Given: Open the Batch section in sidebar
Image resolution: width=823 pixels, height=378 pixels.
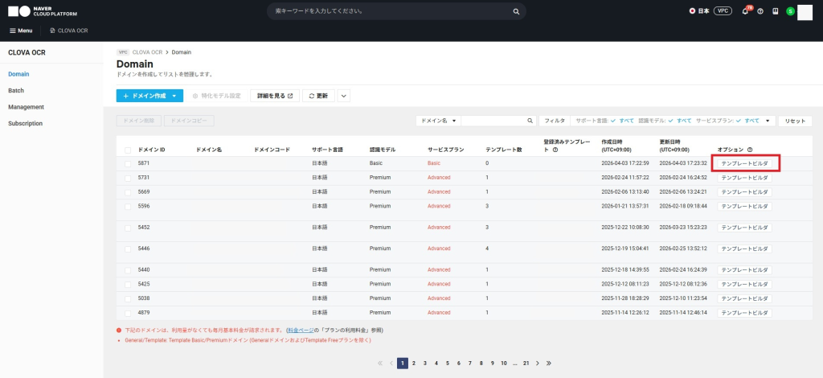Looking at the screenshot, I should [16, 90].
